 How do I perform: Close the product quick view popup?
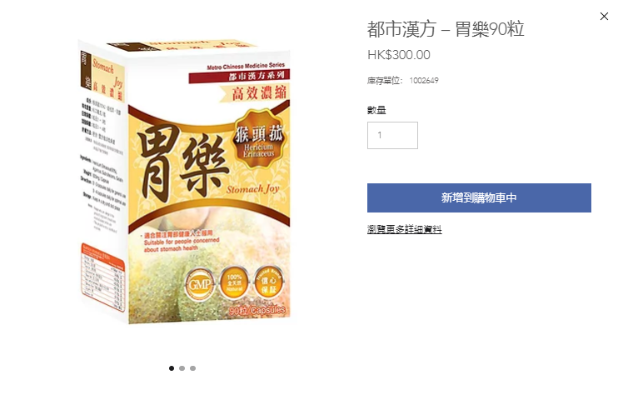tap(604, 16)
